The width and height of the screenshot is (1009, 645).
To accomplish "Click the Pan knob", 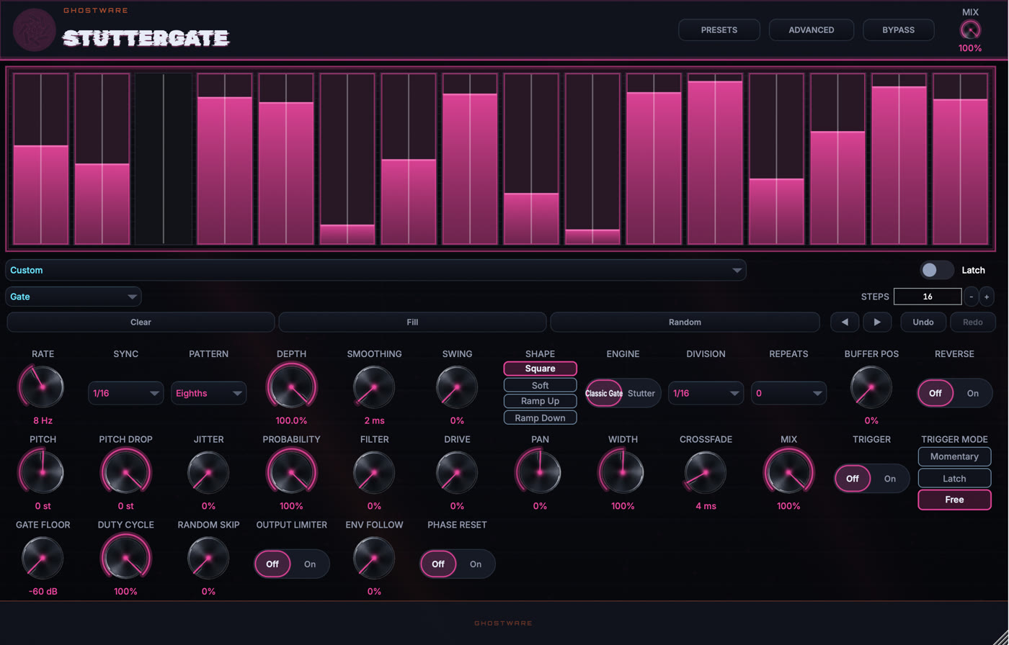I will click(x=540, y=472).
